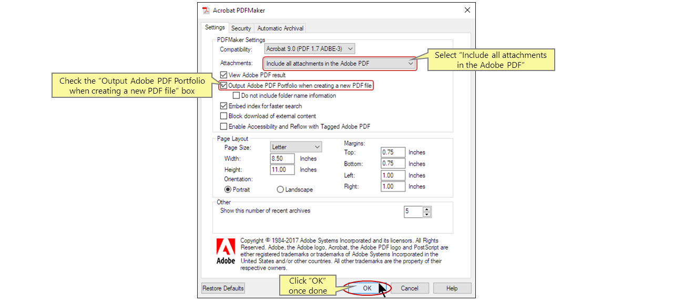Click the 'Page Layout' group label
This screenshot has width=673, height=302.
[x=232, y=139]
